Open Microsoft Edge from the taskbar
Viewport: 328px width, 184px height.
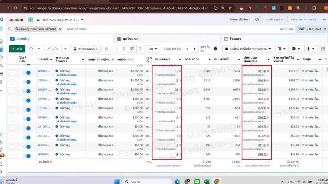(177, 182)
